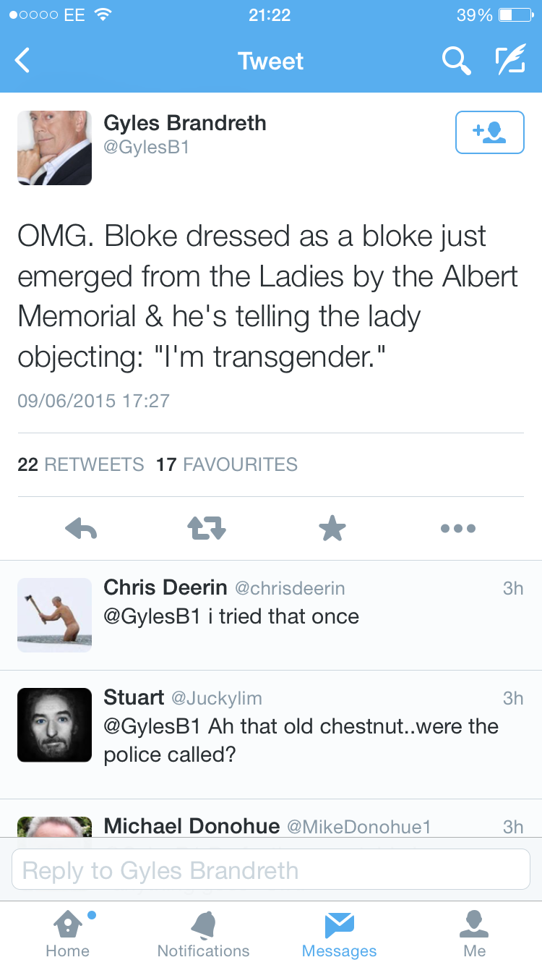This screenshot has width=542, height=965.
Task: View the 17 Favourites list
Action: [x=227, y=464]
